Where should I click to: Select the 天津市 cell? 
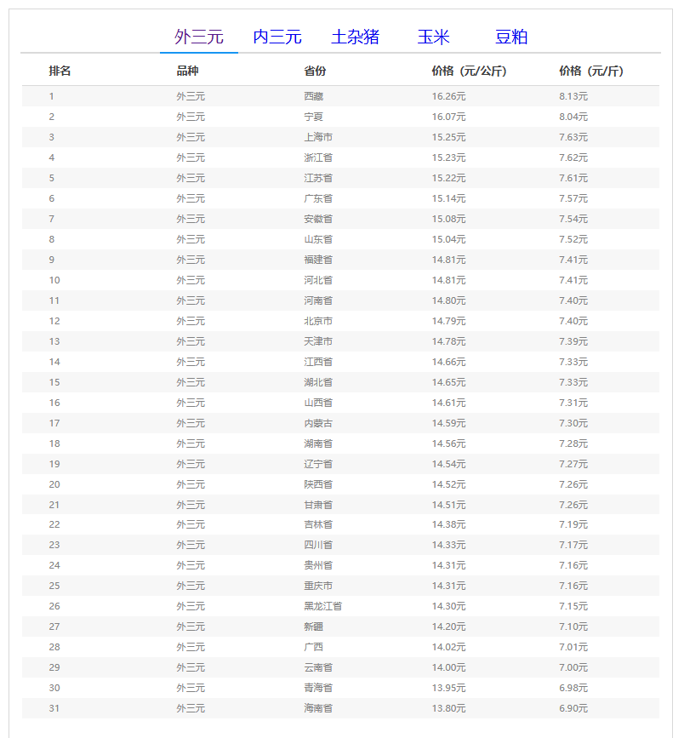point(318,341)
